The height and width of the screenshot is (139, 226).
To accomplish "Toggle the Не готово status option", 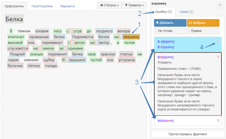I will [x=170, y=30].
